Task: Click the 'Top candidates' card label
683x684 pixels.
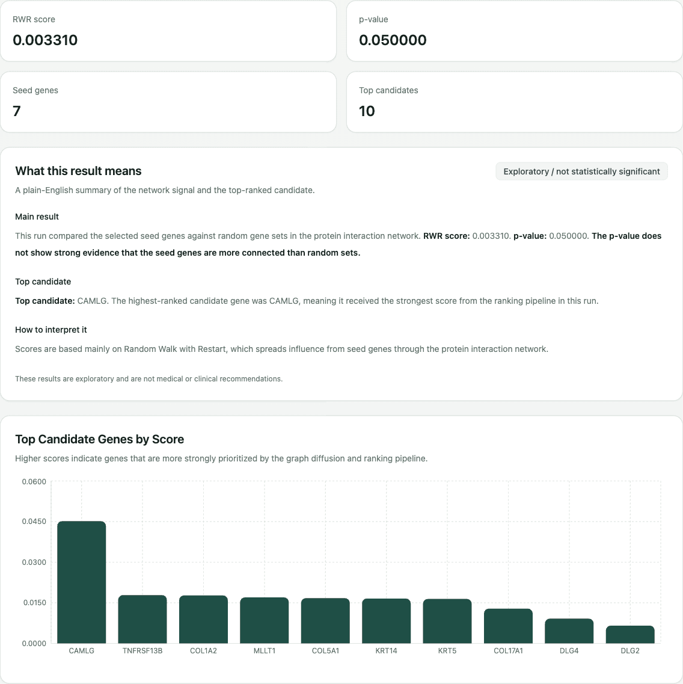Action: tap(389, 90)
